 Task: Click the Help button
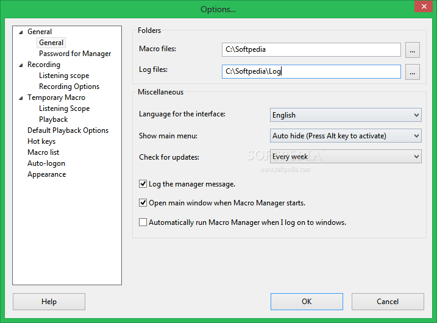point(49,301)
